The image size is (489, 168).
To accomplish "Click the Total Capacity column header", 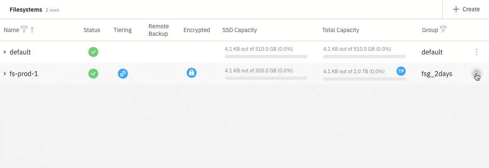I will point(340,30).
